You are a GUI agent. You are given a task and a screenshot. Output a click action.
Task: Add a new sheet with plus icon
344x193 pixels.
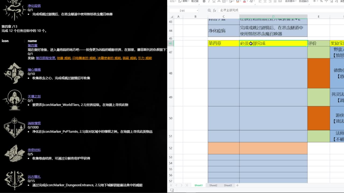pos(237,185)
